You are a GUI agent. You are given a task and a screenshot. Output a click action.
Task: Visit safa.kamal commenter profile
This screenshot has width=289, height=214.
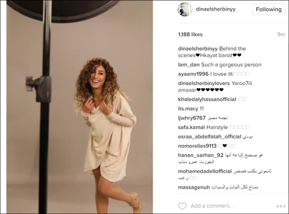[191, 127]
